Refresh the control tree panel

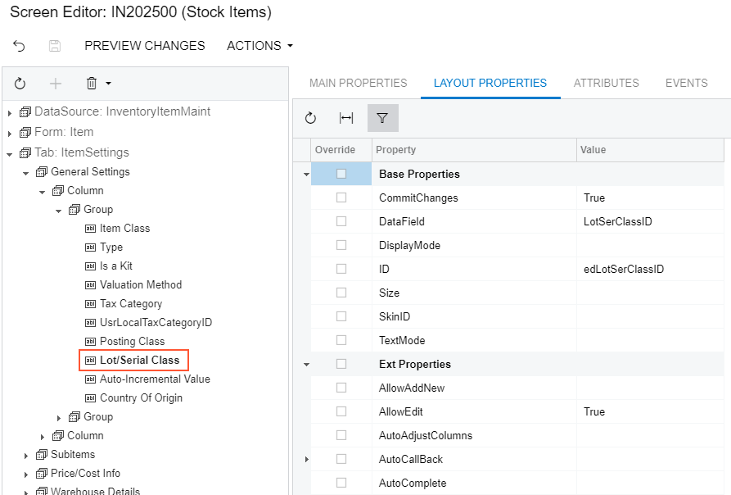click(20, 84)
